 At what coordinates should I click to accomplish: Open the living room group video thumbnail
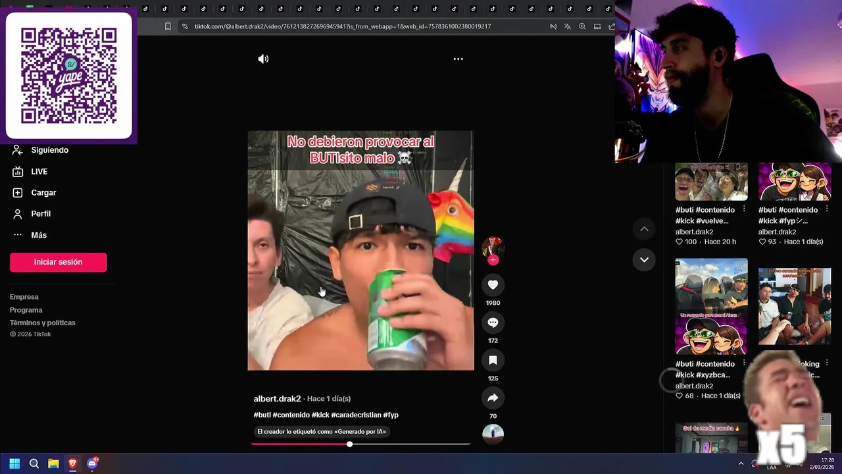(795, 306)
